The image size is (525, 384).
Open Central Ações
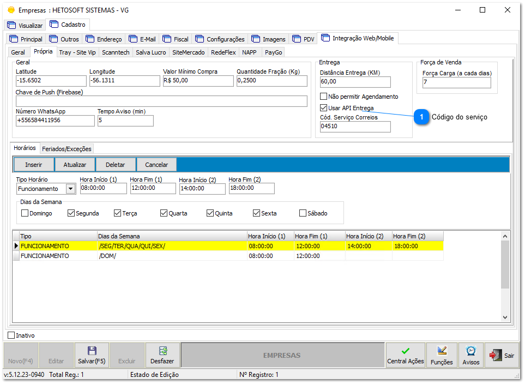tap(405, 355)
